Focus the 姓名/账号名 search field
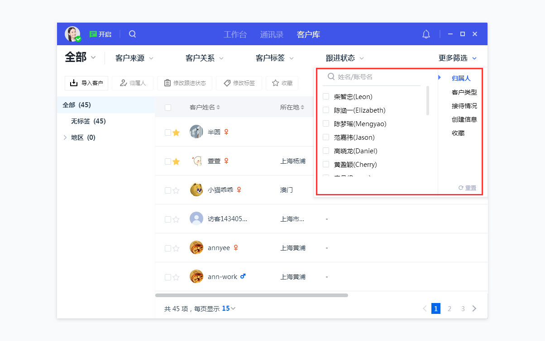 pyautogui.click(x=372, y=77)
